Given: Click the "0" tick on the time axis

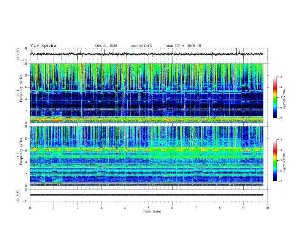Looking at the screenshot, I should point(30,208).
